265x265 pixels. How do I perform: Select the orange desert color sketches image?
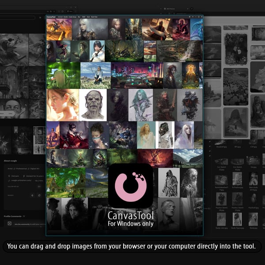(150, 51)
